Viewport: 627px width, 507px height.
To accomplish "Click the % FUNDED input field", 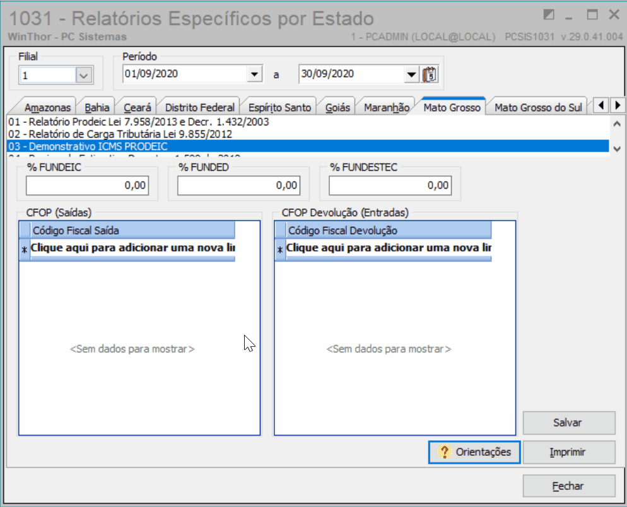I will [x=238, y=185].
